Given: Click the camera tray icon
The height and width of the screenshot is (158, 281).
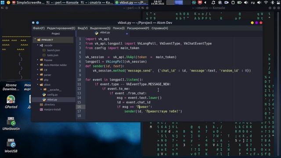Looking at the screenshot, I should tap(227, 3).
